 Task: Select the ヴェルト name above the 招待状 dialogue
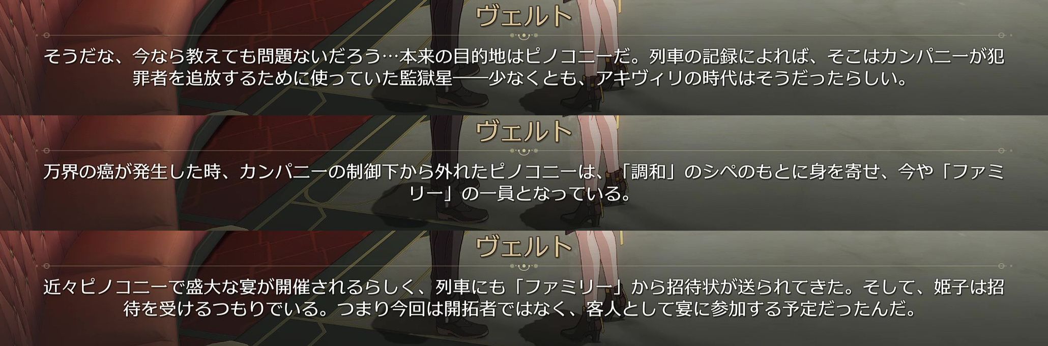pos(524,246)
